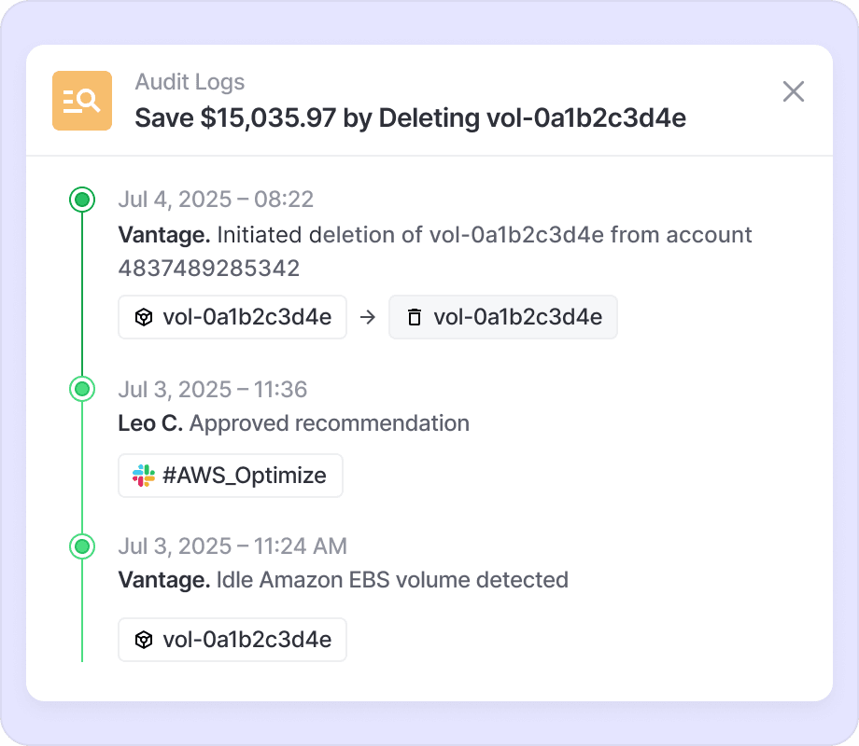Viewport: 859px width, 746px height.
Task: Click the account number 4837489285342
Action: [209, 269]
